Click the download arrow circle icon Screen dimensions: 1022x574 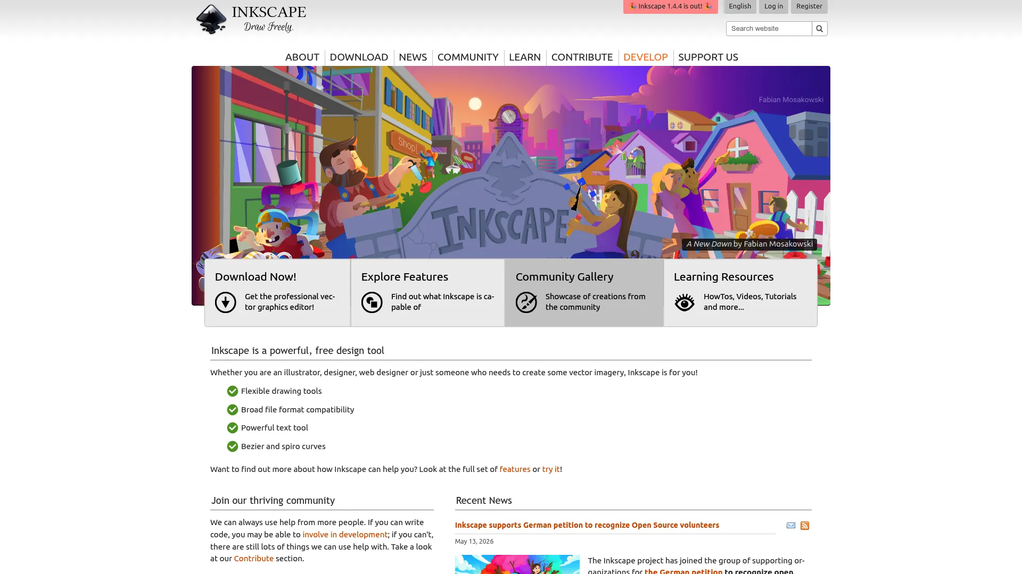(x=225, y=302)
